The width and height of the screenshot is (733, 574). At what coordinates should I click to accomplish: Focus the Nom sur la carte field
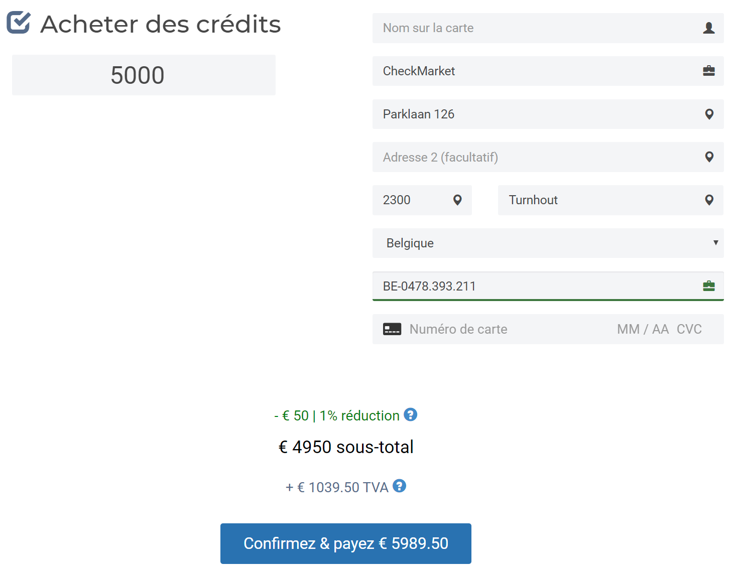pos(548,28)
